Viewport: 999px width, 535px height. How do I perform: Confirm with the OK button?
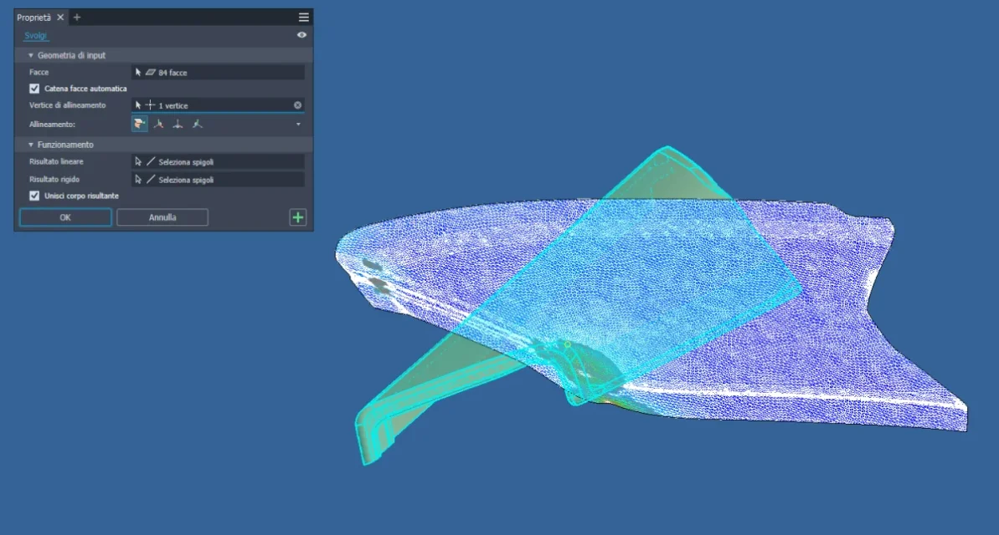pos(65,217)
